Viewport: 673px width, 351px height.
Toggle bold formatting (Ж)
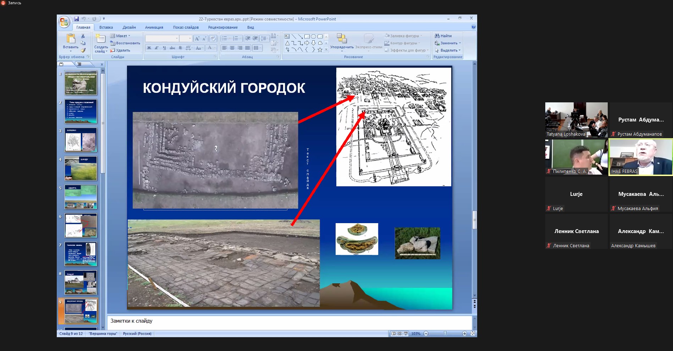(x=149, y=48)
